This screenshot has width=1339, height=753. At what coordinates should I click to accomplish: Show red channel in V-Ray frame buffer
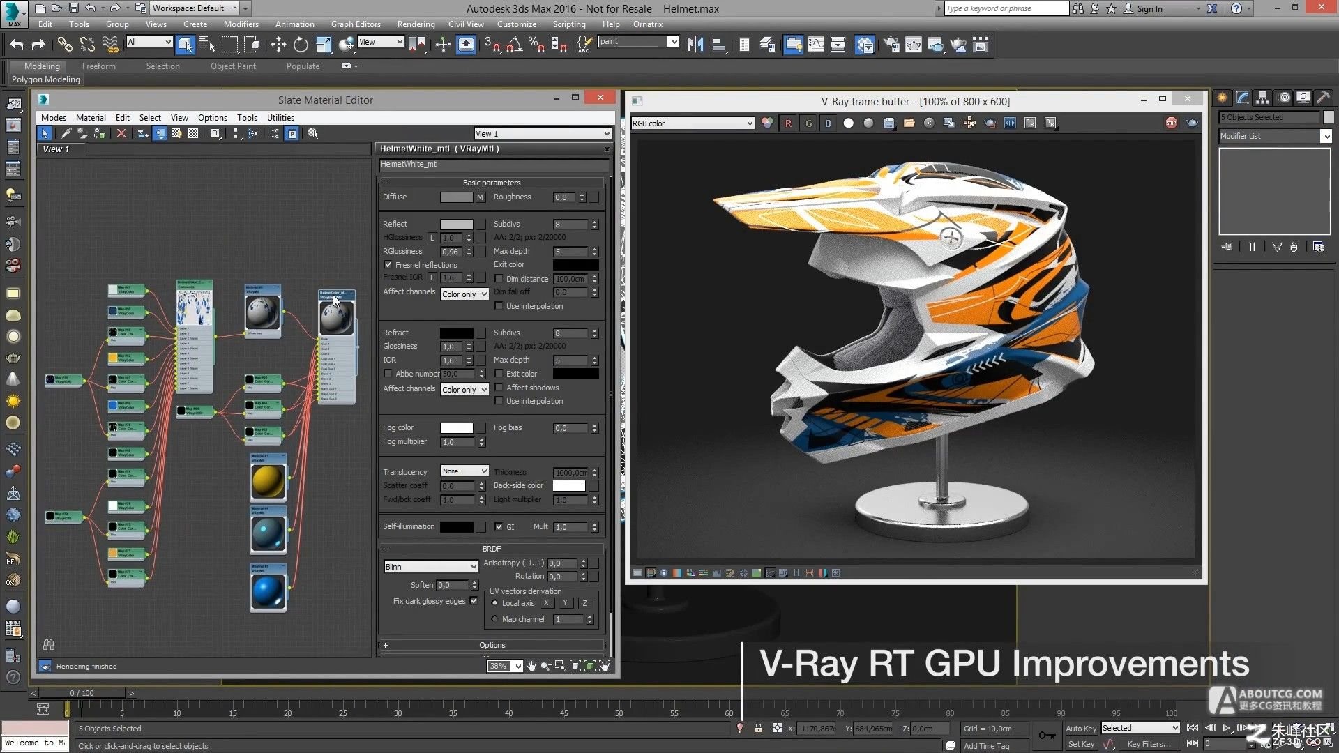coord(788,123)
